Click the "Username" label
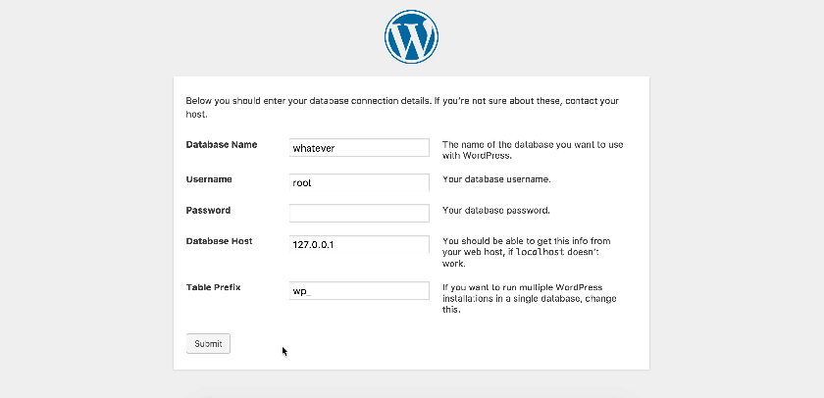Screen dimensions: 824x398 pyautogui.click(x=209, y=179)
